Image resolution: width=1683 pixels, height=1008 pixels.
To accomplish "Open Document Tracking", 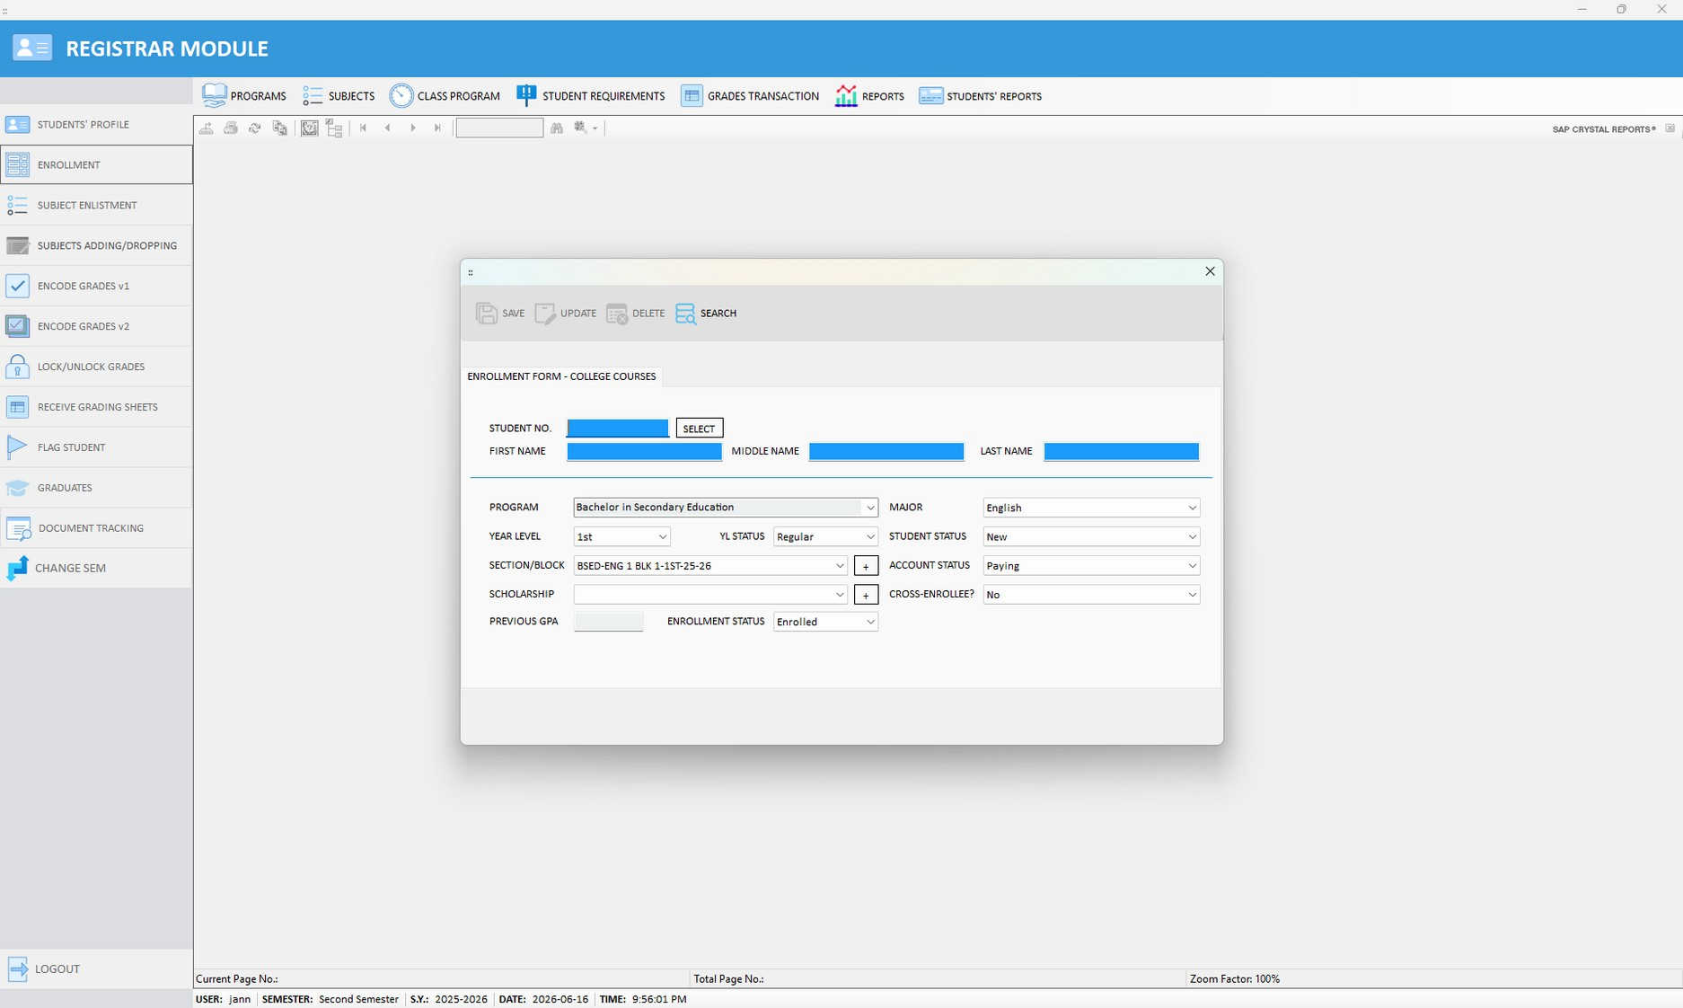I will pos(96,528).
